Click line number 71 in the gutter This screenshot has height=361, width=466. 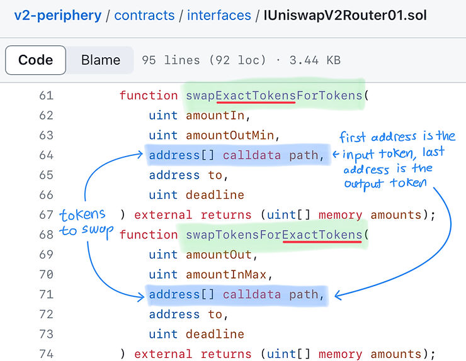[x=46, y=295]
